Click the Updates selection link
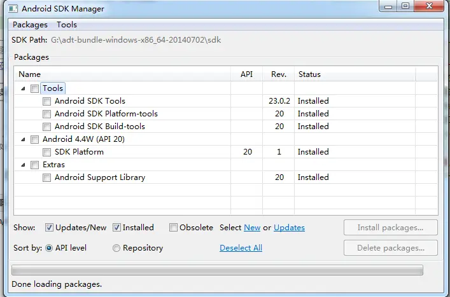 (289, 227)
